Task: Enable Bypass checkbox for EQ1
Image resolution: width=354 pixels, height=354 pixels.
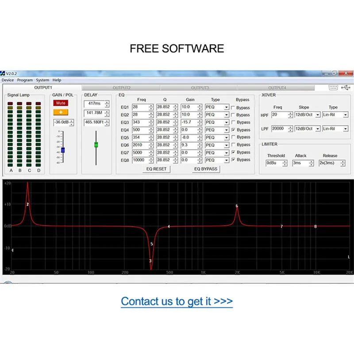Action: click(233, 108)
